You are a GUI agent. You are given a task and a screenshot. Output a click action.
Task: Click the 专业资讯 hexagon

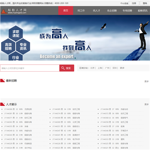click(23, 47)
